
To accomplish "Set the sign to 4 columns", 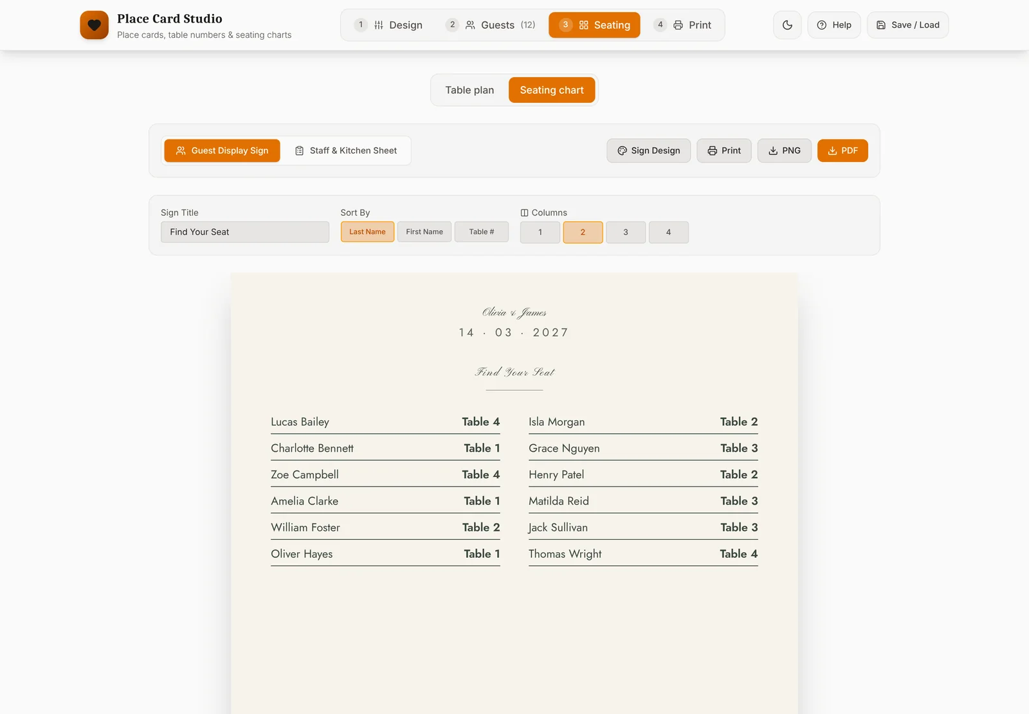I will 668,233.
